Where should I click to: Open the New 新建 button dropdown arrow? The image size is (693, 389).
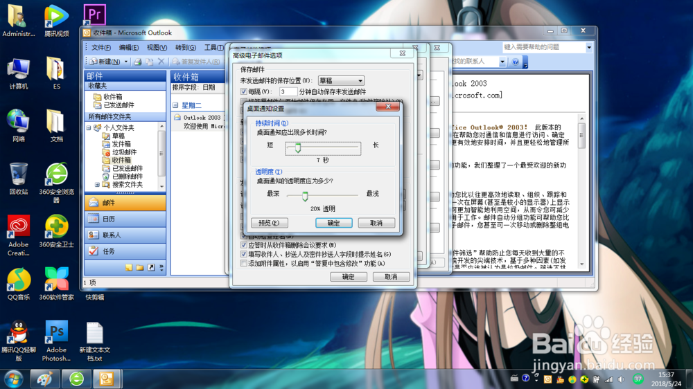pos(126,62)
